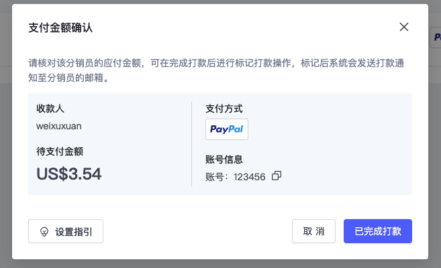Select the recipient name weixuxuan
The width and height of the screenshot is (441, 268).
point(59,126)
